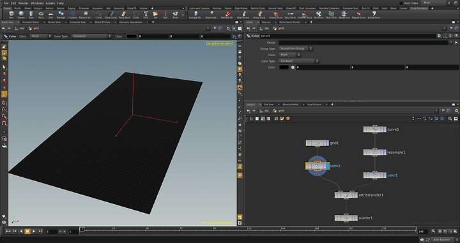The height and width of the screenshot is (243, 460).
Task: Toggle the Auto Takes checkbox
Action: (x=401, y=3)
